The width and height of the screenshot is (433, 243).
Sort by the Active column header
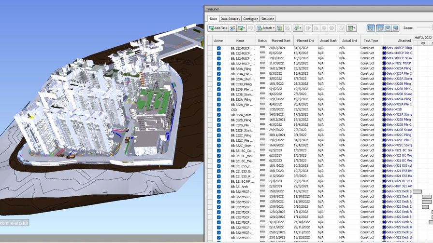point(218,40)
